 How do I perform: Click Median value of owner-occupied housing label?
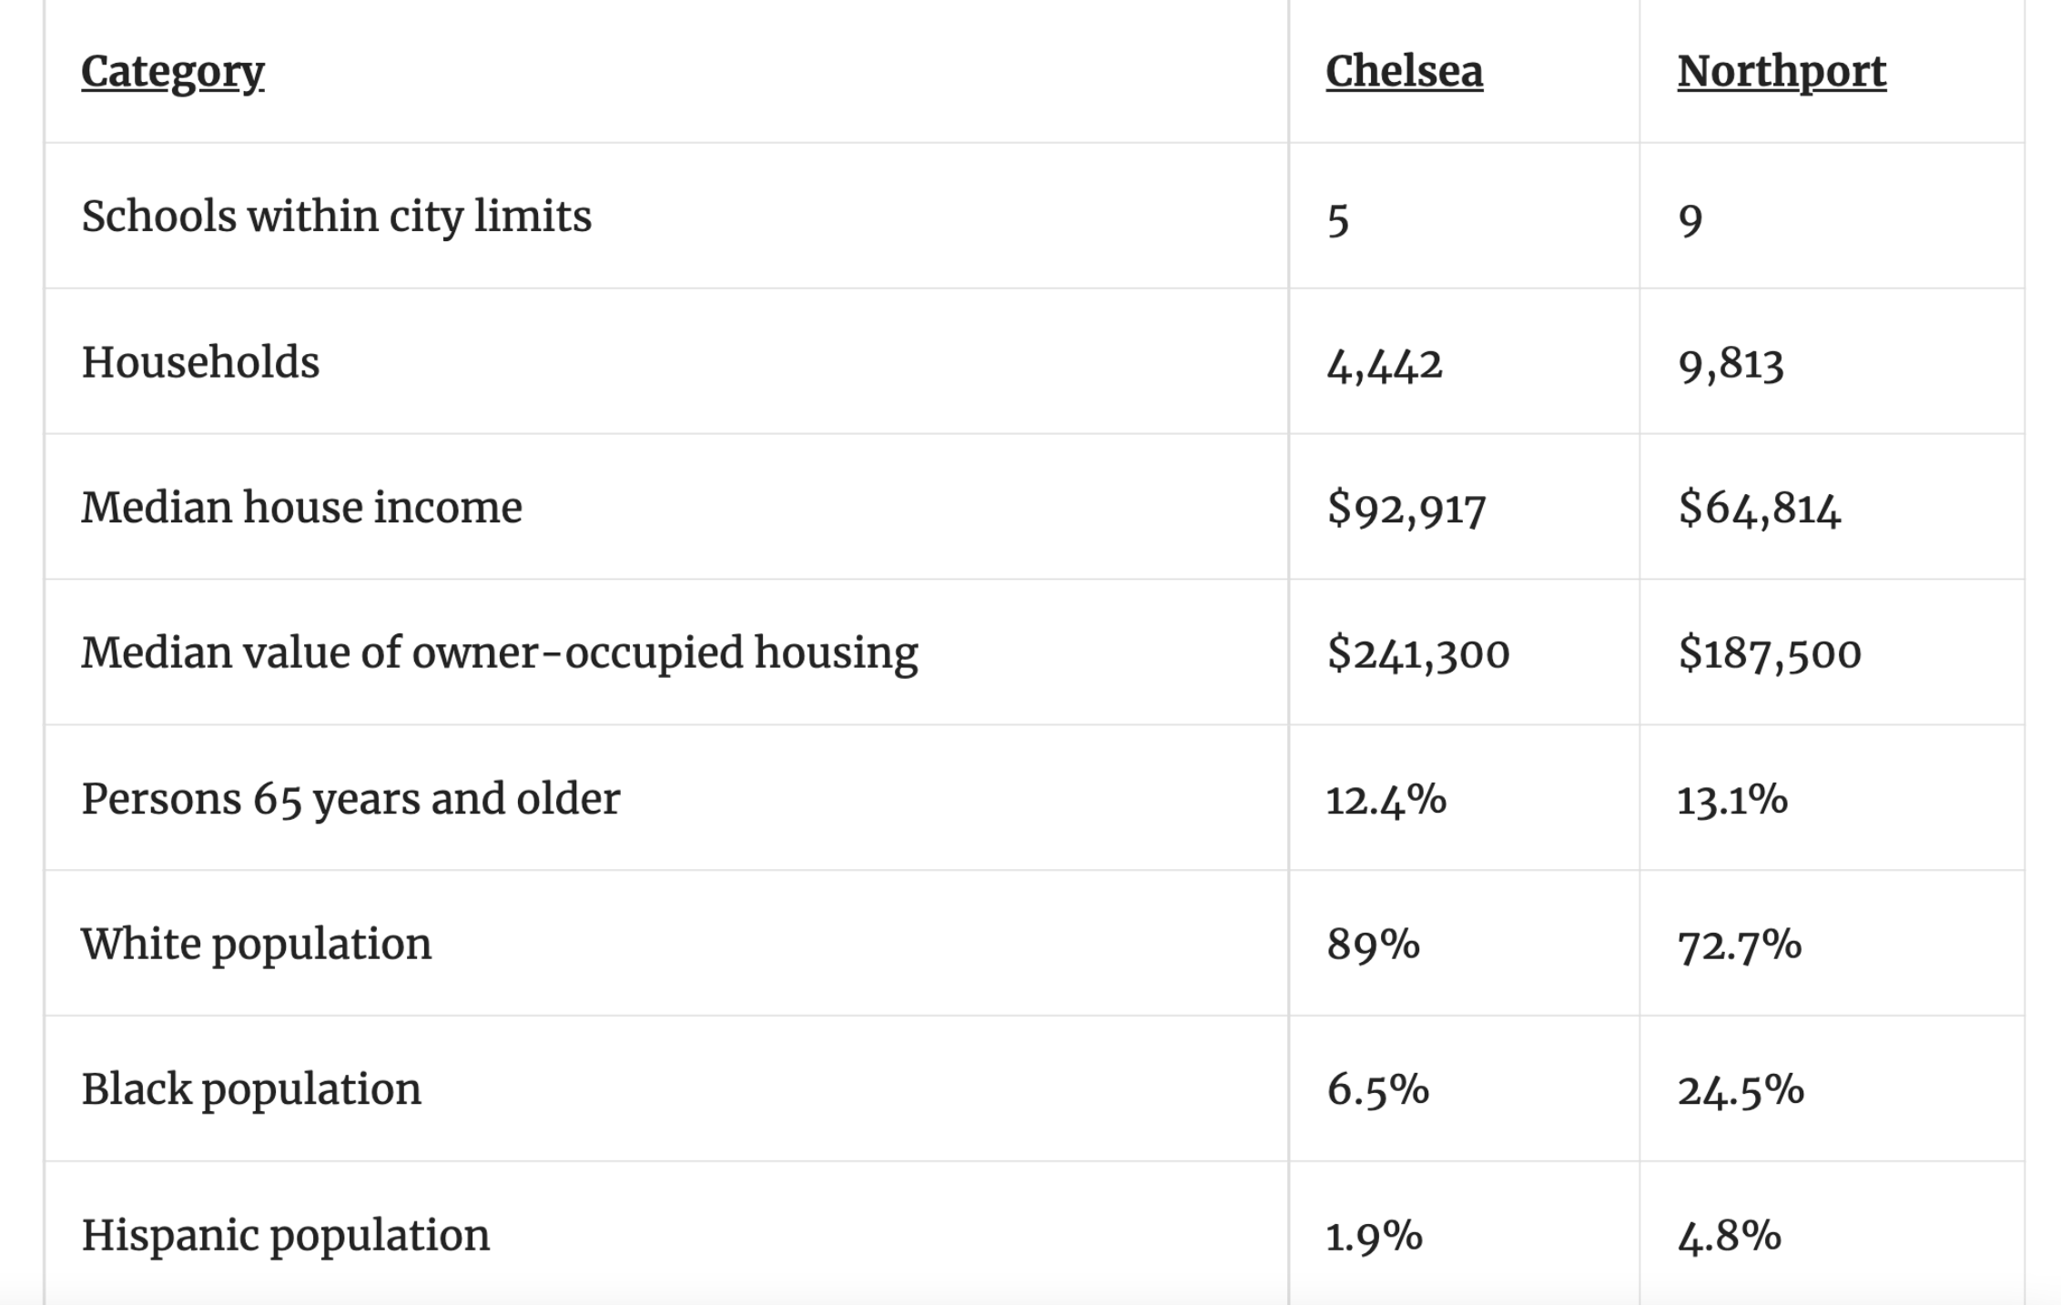[x=499, y=652]
